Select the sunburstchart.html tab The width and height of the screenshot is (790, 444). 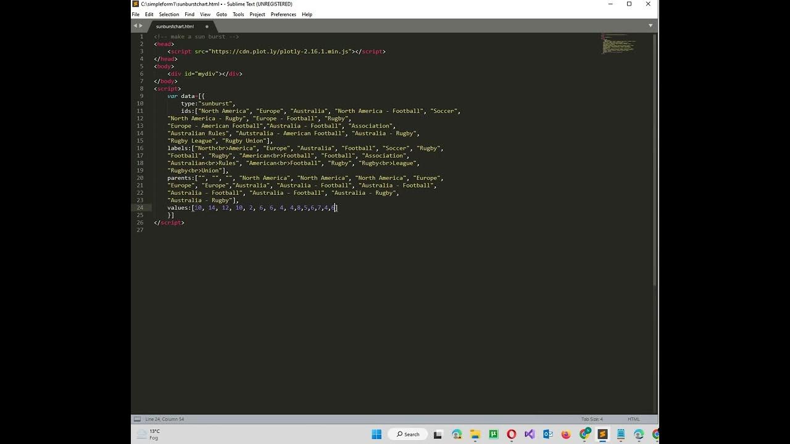click(x=180, y=27)
